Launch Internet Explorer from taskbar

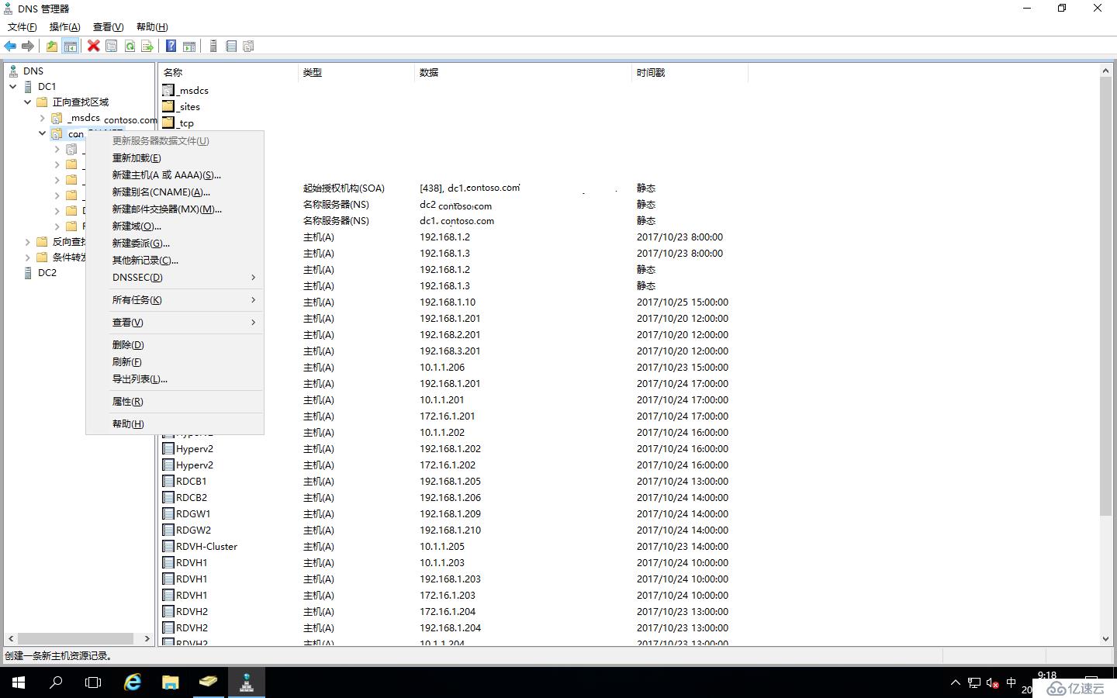click(x=133, y=682)
